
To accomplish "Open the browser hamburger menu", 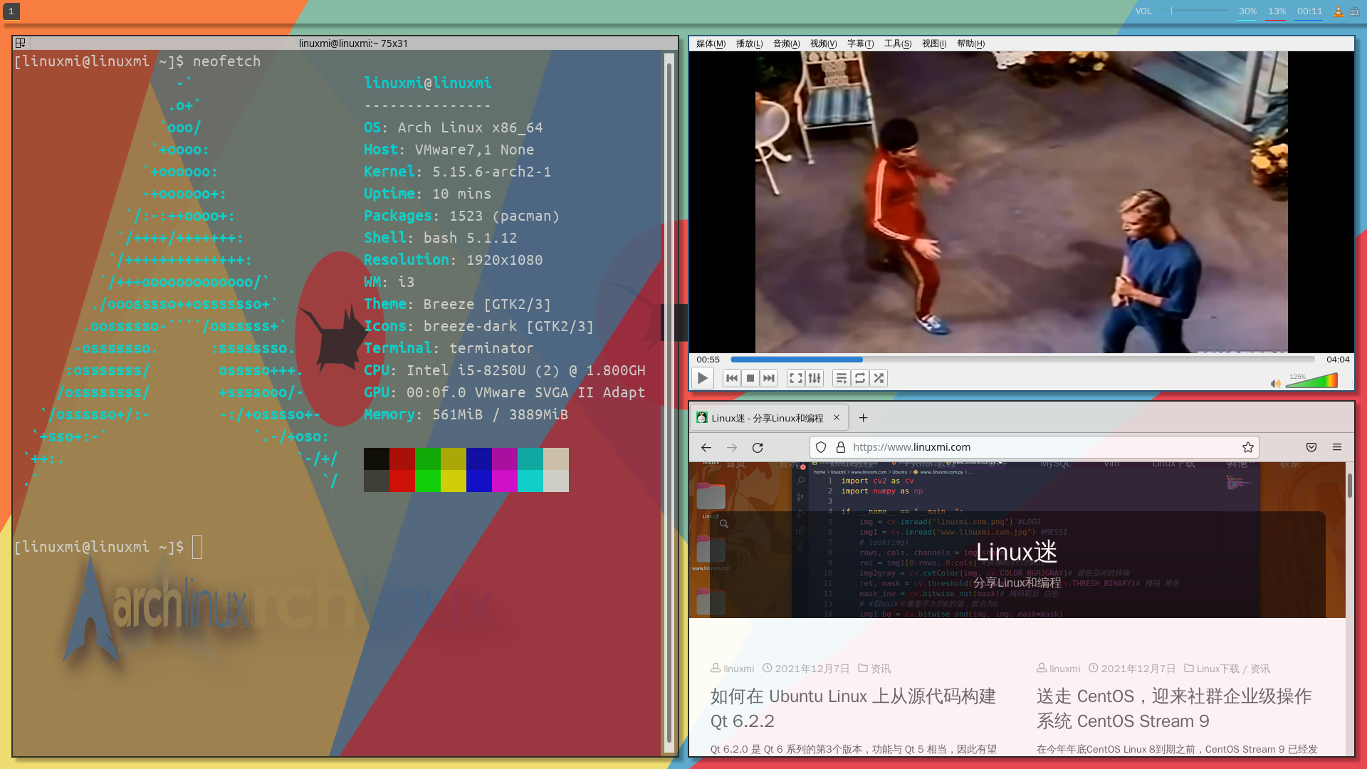I will point(1336,447).
